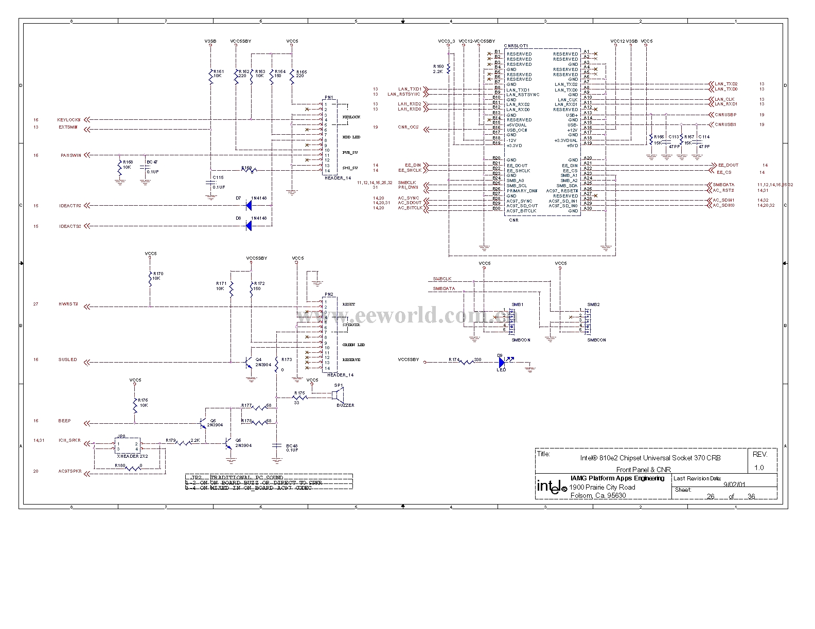Click the D8 1N4148 diode symbol
Screen dimensions: 815x629
tap(249, 226)
